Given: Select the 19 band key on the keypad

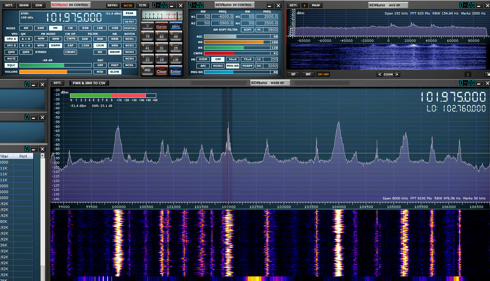Looking at the screenshot, I should (161, 59).
